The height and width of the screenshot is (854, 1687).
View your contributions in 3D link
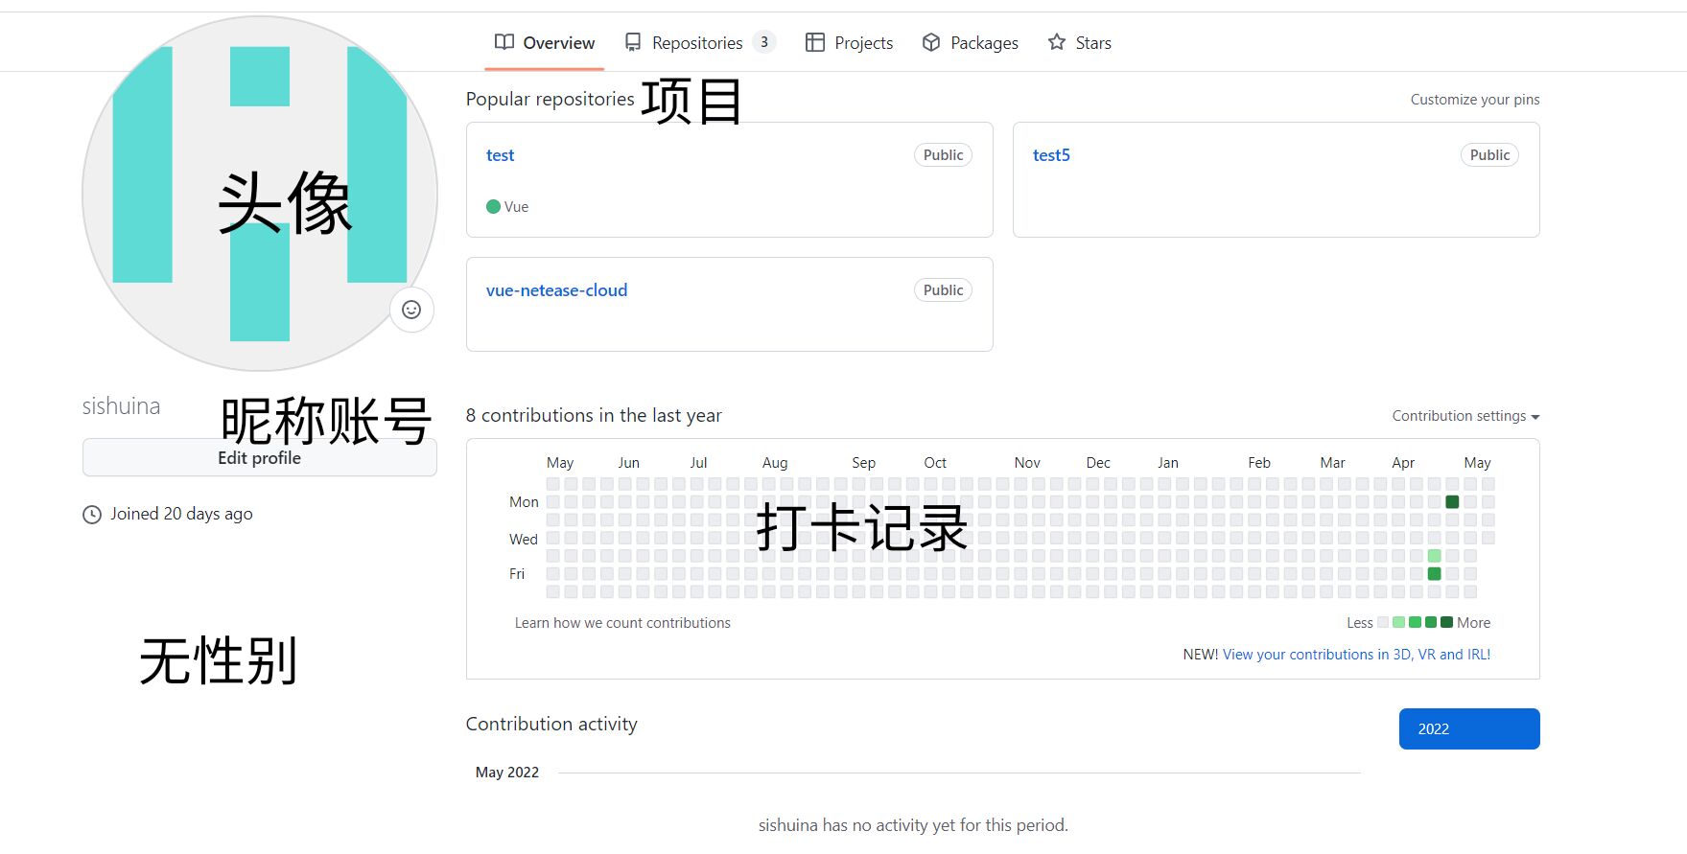[1356, 655]
